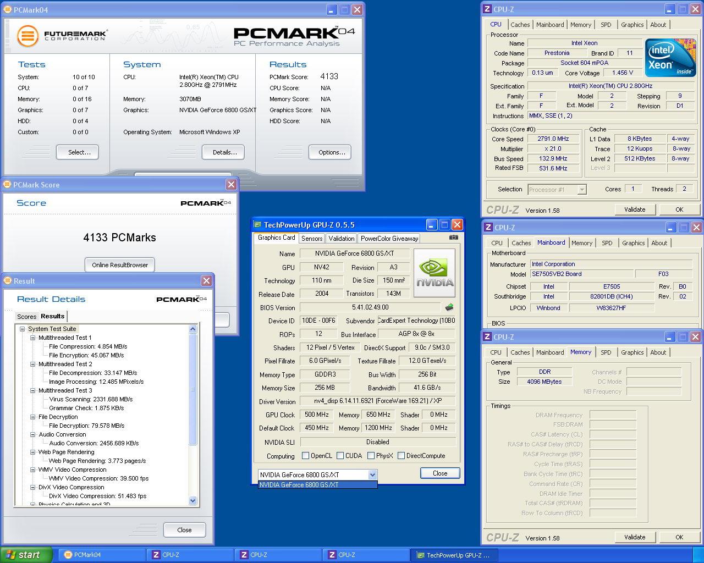Enable the OpenCL checkbox

[305, 456]
